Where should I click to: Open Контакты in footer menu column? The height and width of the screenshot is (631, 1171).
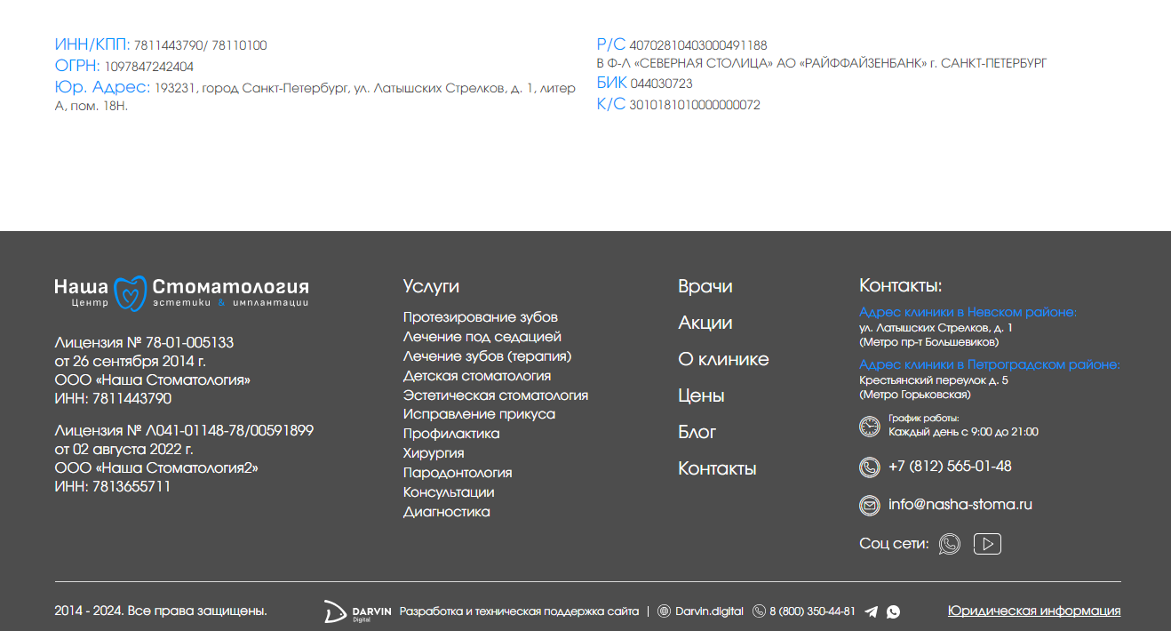pos(717,468)
